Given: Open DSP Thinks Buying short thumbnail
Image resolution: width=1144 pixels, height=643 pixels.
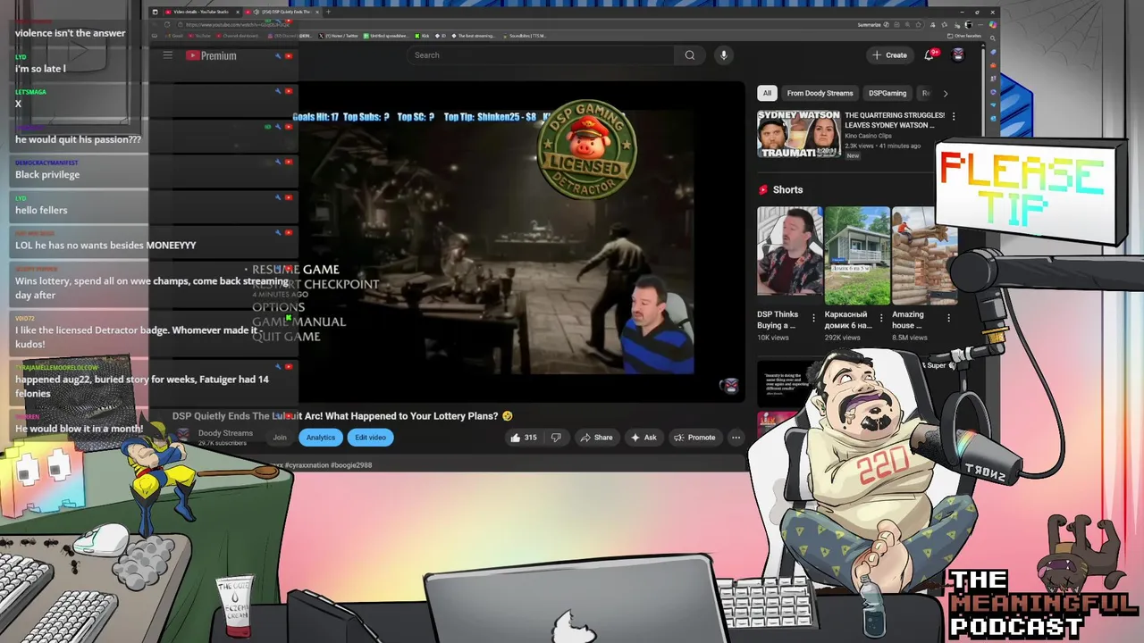Looking at the screenshot, I should coord(790,255).
